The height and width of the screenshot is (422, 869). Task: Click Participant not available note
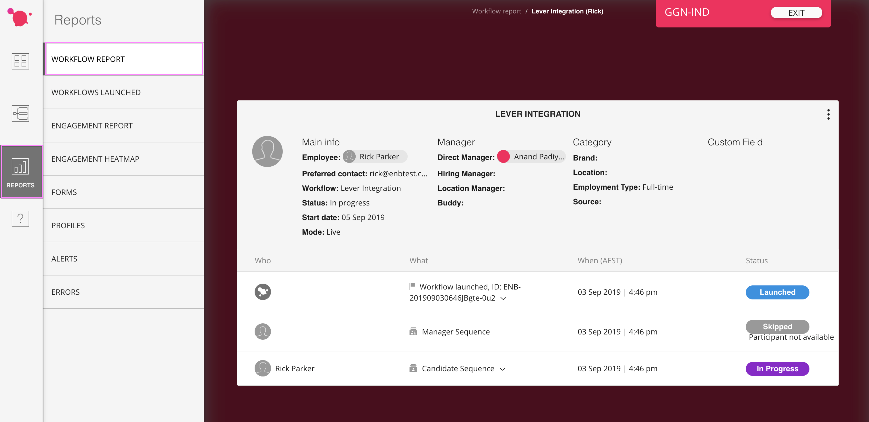(x=791, y=337)
